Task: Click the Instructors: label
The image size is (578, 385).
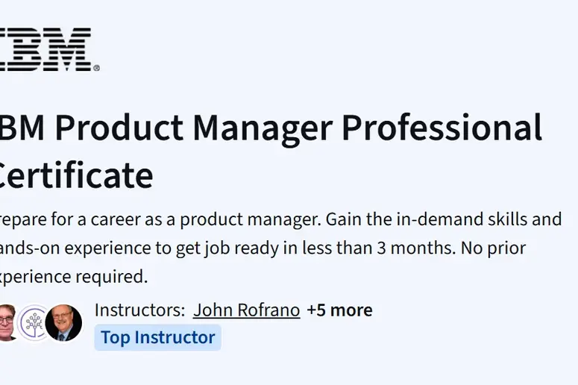Action: coord(139,310)
